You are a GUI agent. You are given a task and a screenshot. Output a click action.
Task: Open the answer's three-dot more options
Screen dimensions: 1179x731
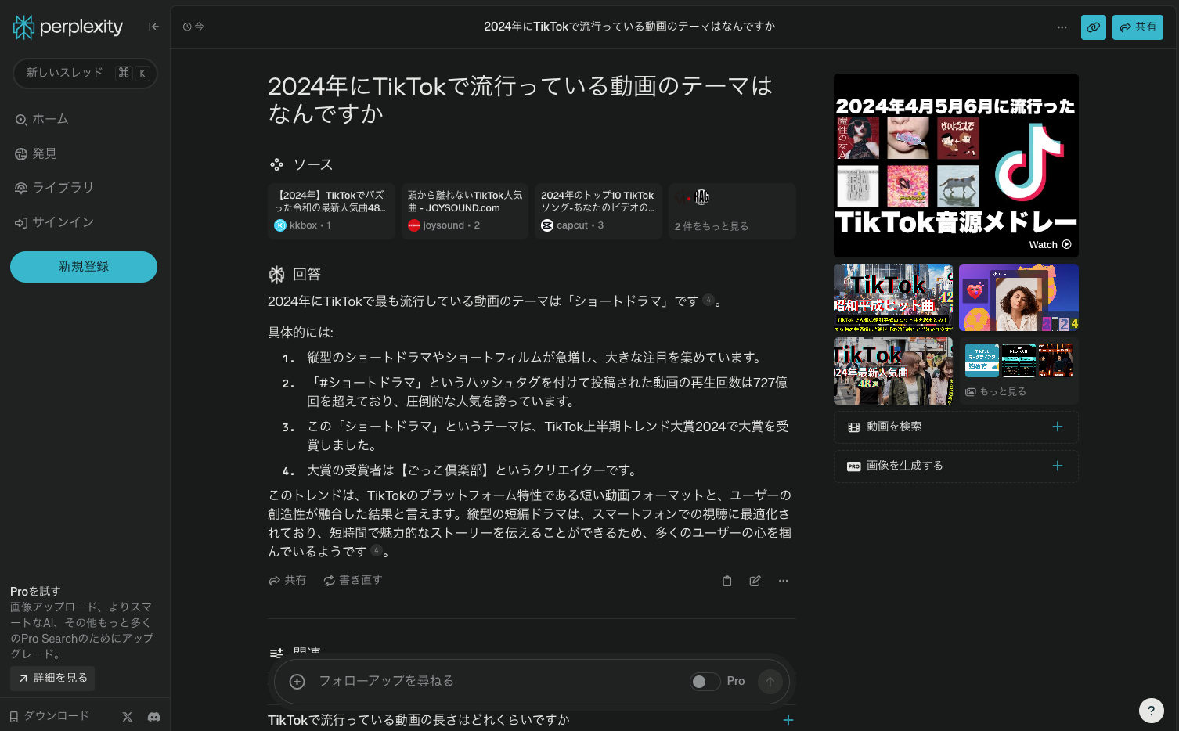click(x=784, y=581)
